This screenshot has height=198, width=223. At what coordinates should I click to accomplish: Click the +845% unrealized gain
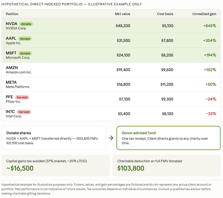tap(210, 26)
